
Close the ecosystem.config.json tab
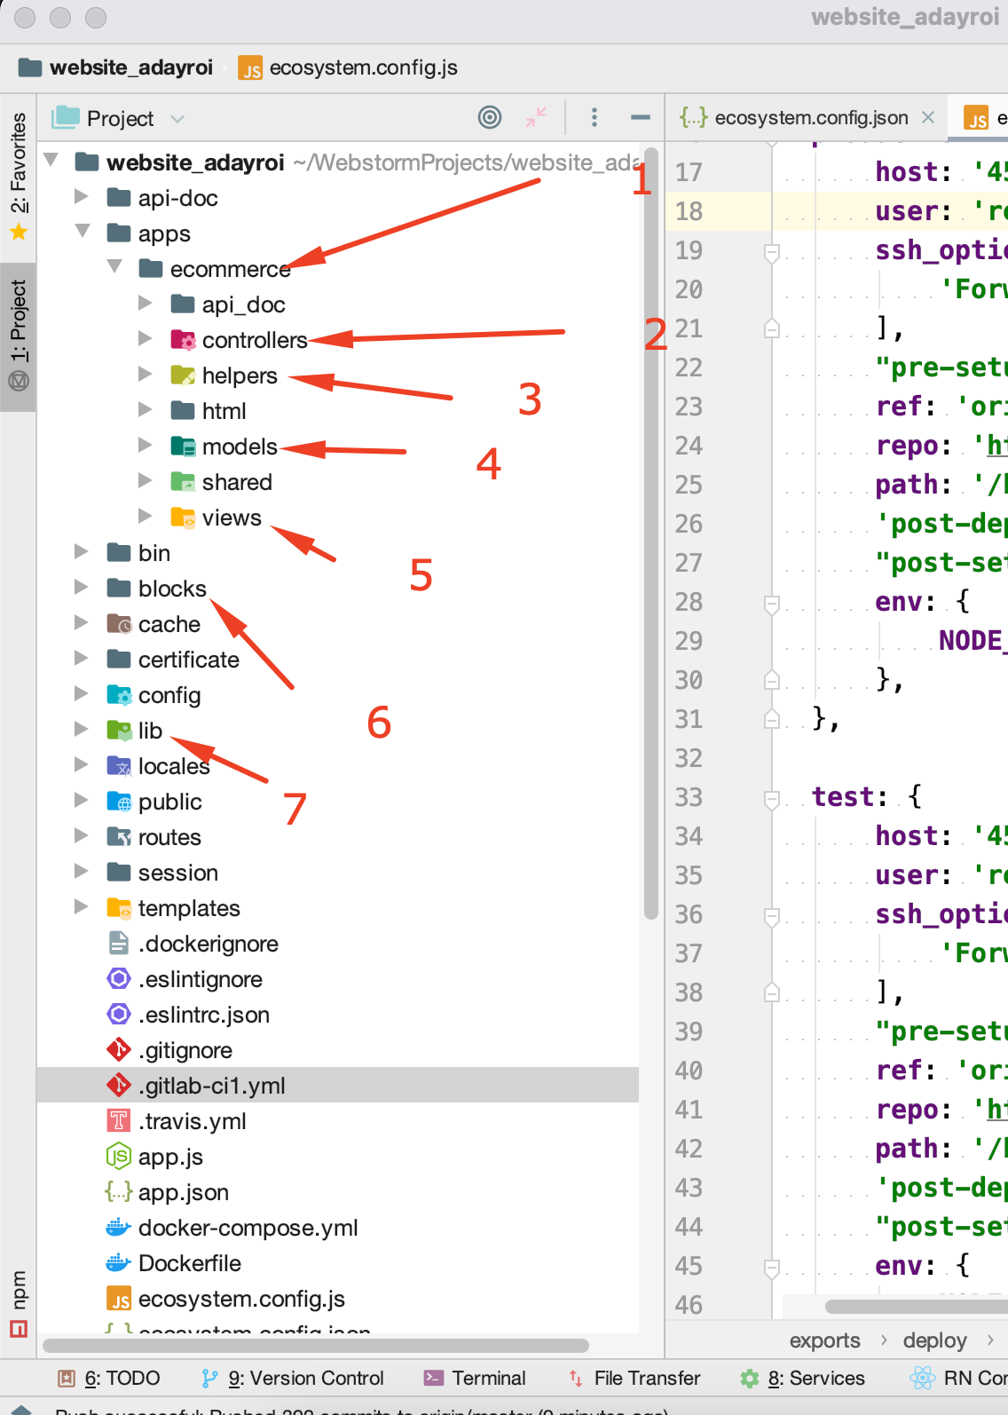pyautogui.click(x=928, y=117)
